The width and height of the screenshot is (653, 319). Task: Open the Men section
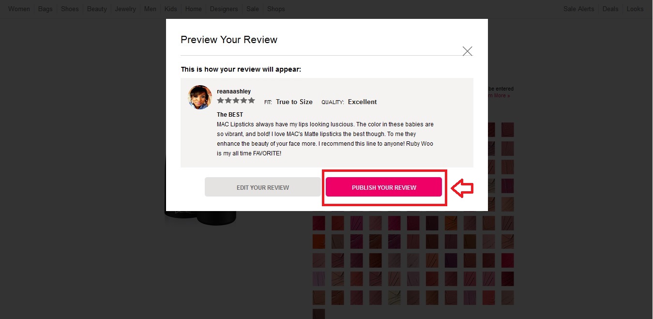[x=150, y=9]
